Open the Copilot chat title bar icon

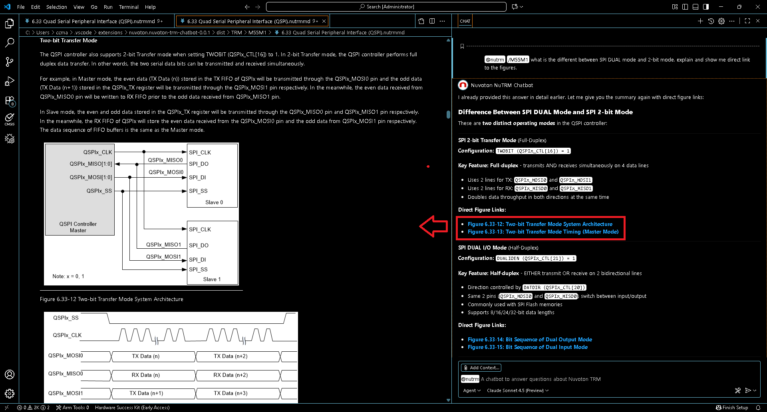(515, 7)
